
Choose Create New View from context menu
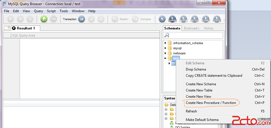223,96
